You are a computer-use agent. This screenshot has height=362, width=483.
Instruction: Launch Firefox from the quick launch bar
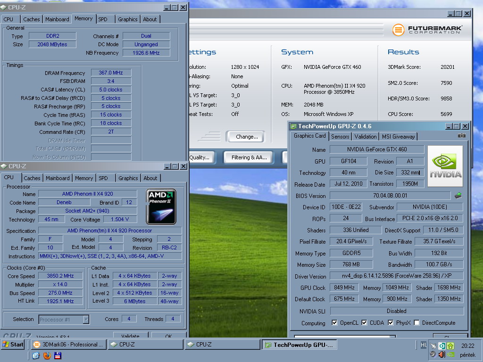pyautogui.click(x=47, y=356)
